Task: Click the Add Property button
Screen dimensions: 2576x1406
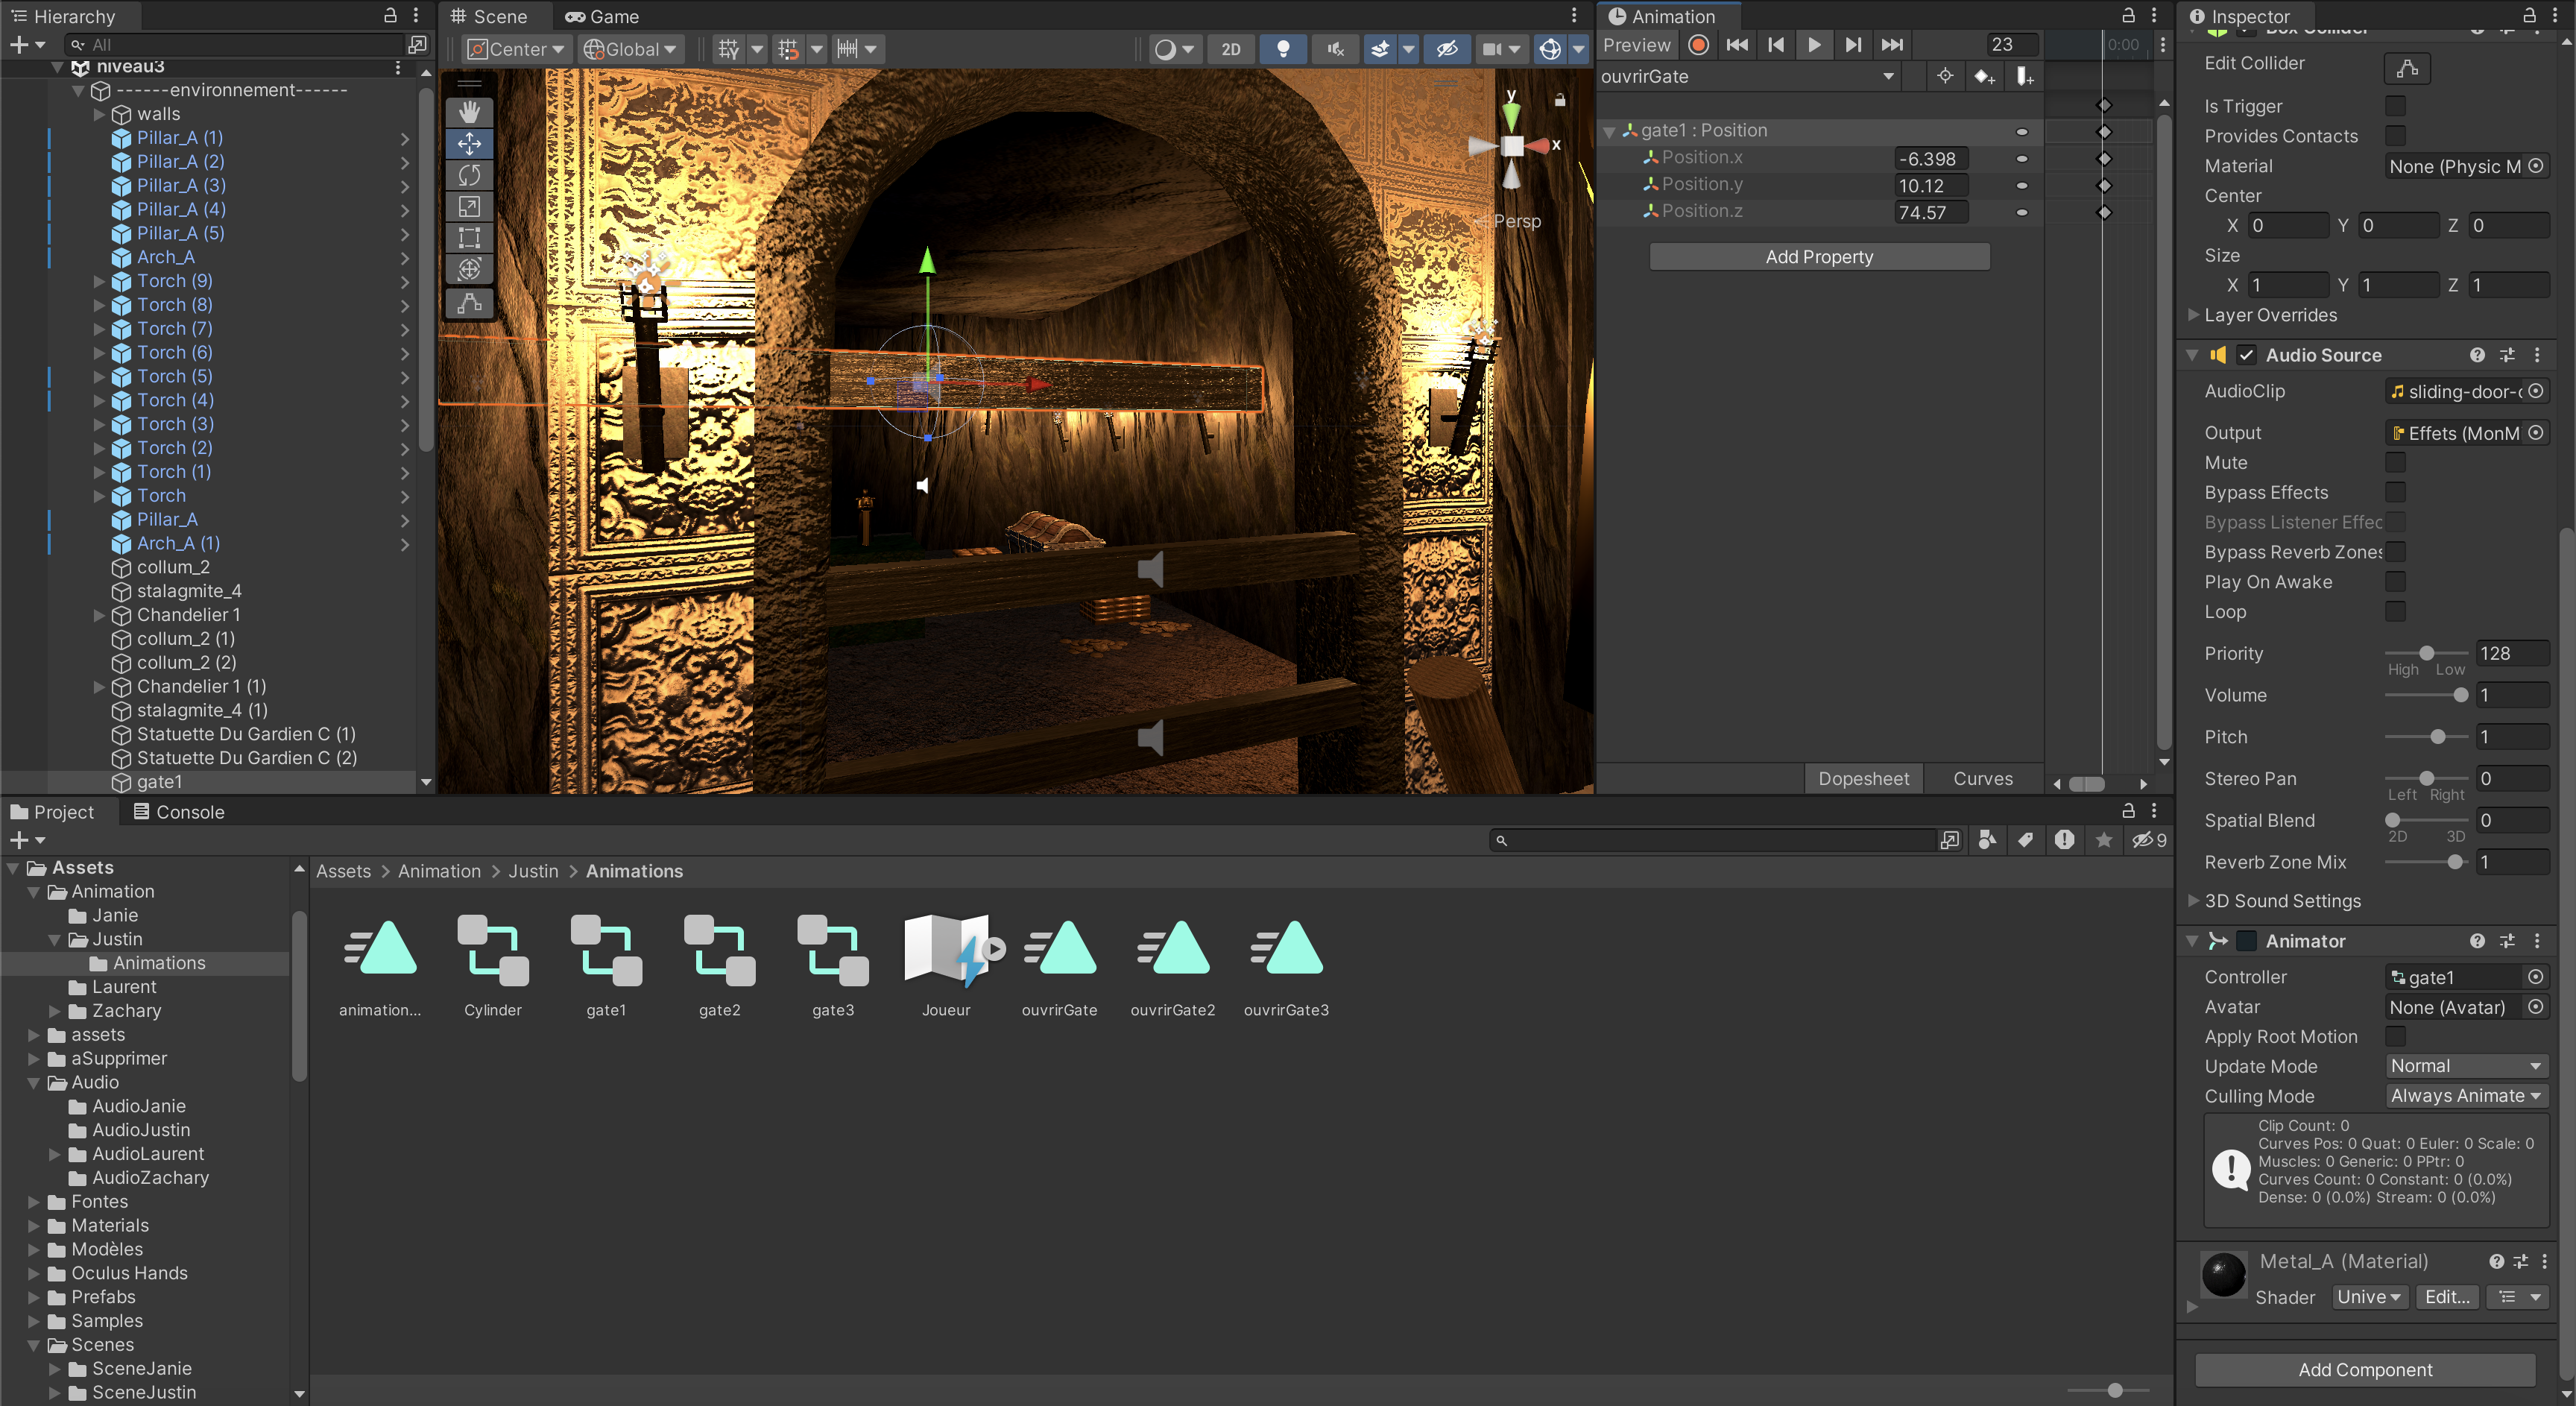Action: 1818,257
